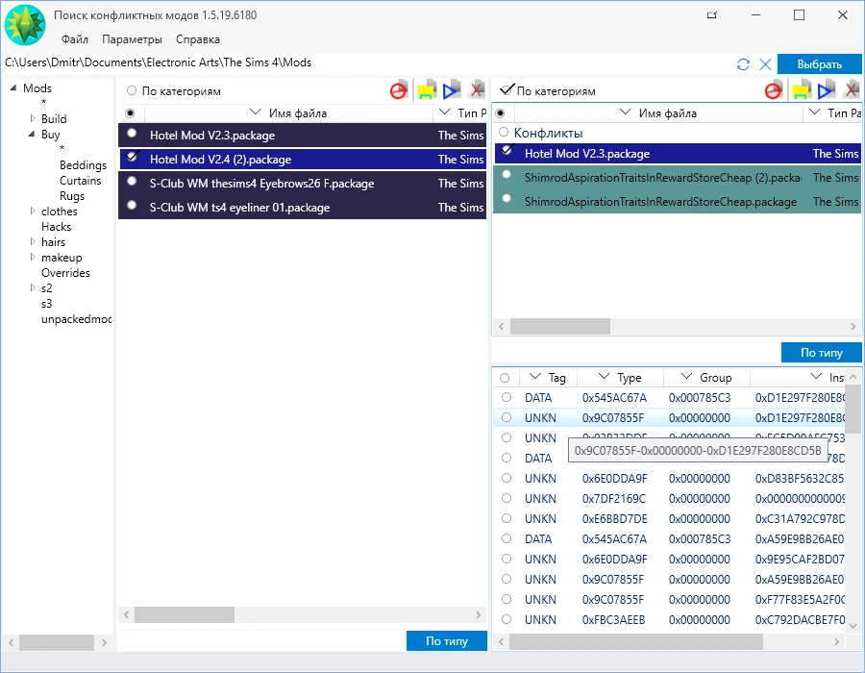Screen dimensions: 865x673
Task: Click the blue X icon next to refresh
Action: click(x=765, y=64)
